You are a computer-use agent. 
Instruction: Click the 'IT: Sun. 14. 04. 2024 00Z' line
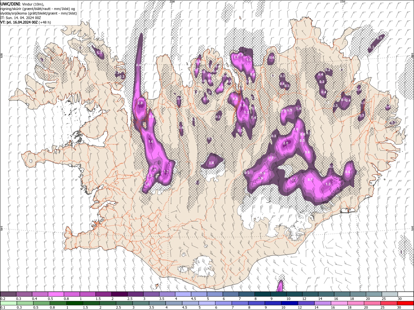21,18
